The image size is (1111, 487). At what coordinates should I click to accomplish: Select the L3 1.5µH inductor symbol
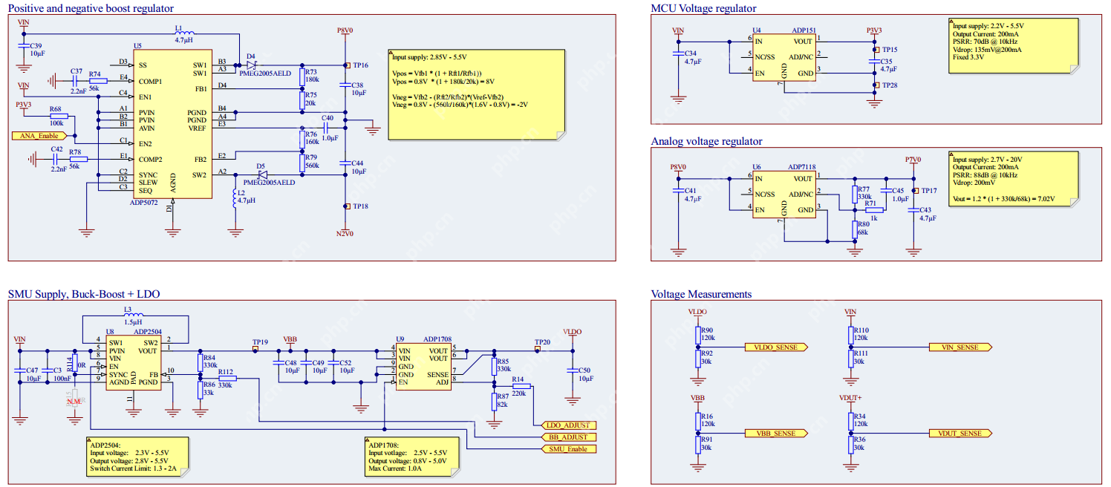pos(134,316)
